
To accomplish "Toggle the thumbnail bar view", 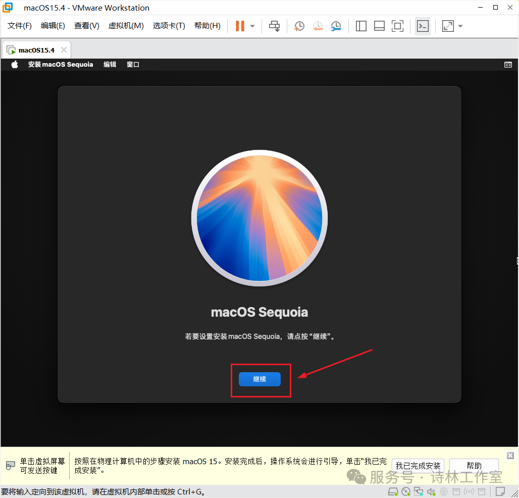I will [379, 26].
